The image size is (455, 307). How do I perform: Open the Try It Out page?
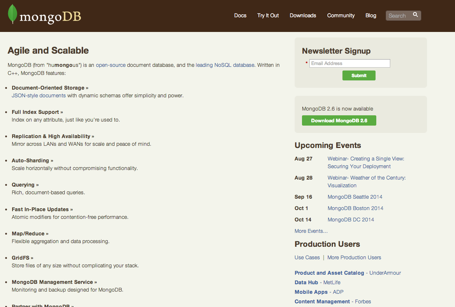click(x=268, y=15)
